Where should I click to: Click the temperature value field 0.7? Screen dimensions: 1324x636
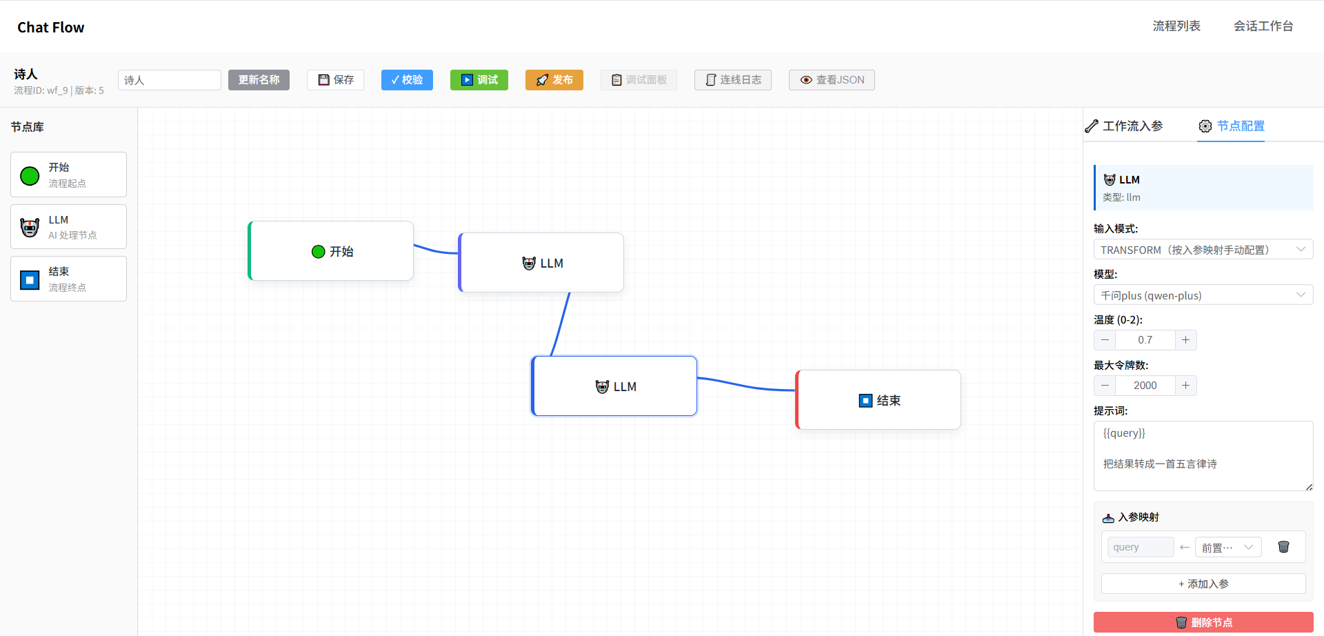pos(1145,340)
